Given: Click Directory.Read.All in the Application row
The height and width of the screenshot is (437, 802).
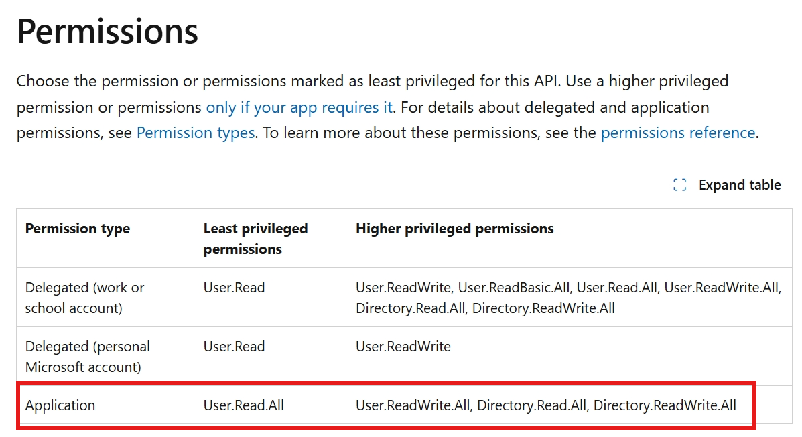Looking at the screenshot, I should [531, 405].
